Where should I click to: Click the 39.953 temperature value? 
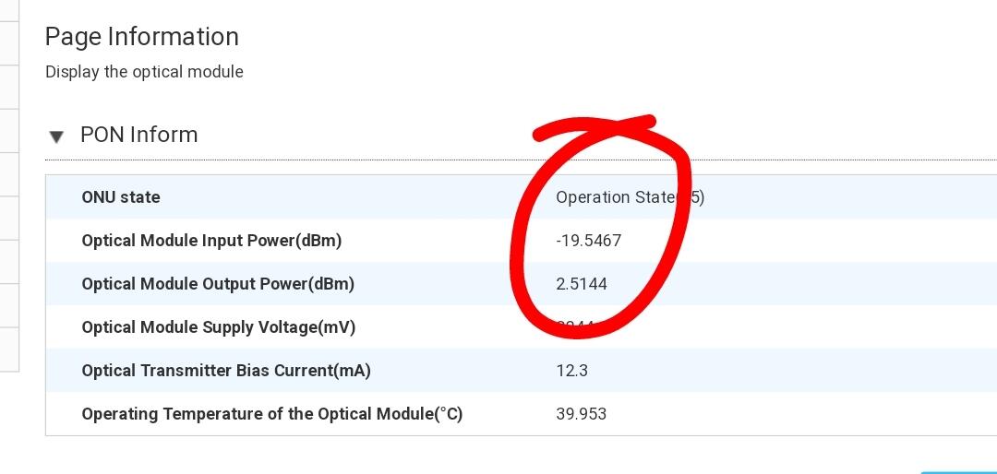point(582,414)
